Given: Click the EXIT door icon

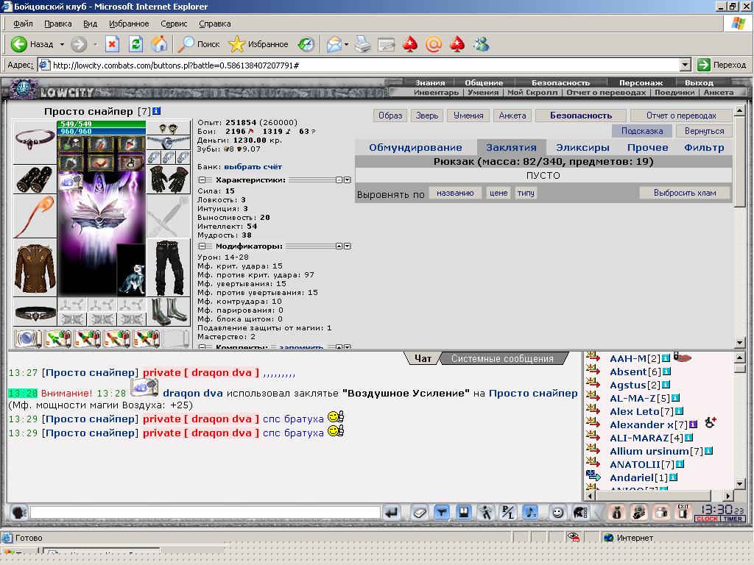Looking at the screenshot, I should [683, 513].
